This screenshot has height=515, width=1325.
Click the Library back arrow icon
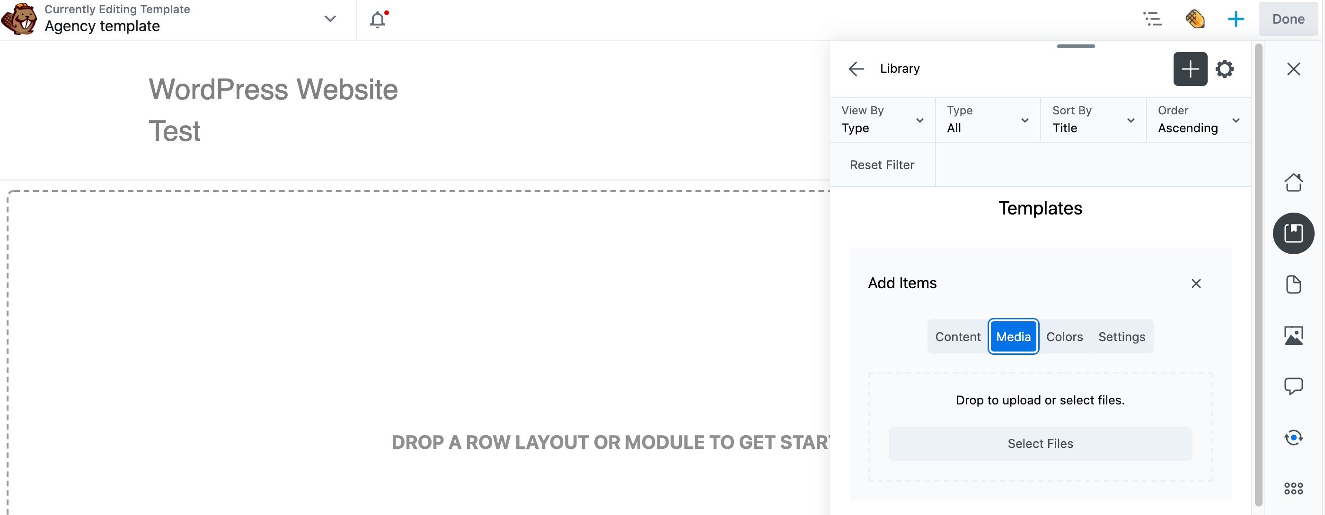click(x=855, y=69)
